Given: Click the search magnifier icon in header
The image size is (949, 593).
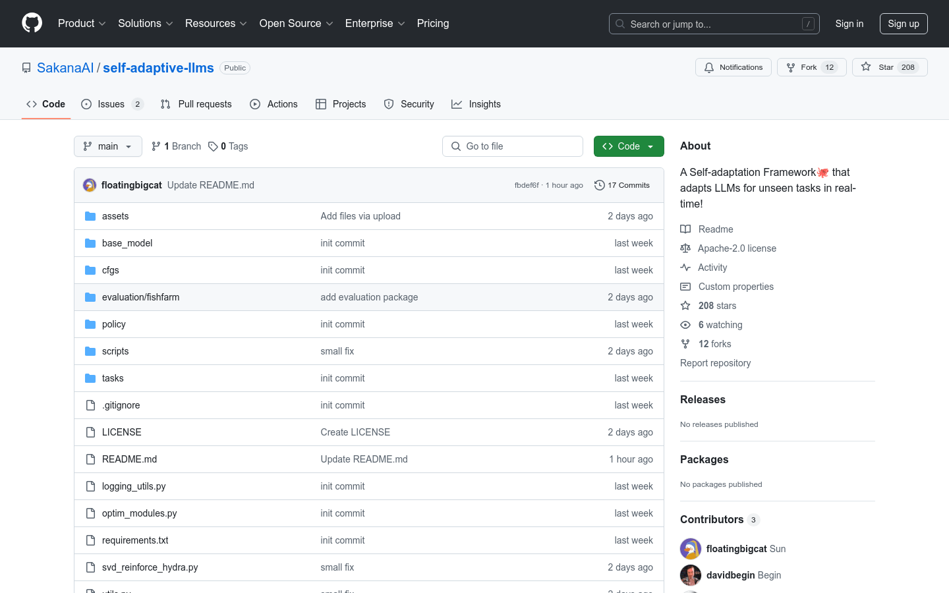Looking at the screenshot, I should point(620,24).
